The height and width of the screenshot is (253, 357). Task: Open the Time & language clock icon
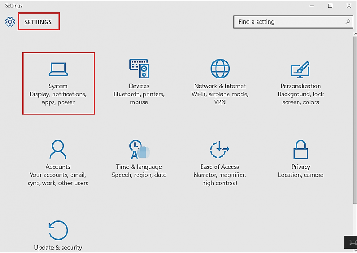pyautogui.click(x=139, y=149)
